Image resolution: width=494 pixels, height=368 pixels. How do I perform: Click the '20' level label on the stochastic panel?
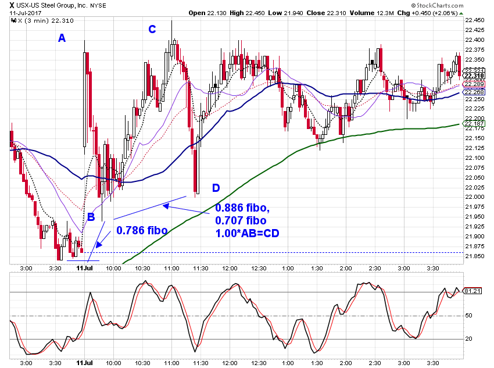click(x=469, y=339)
